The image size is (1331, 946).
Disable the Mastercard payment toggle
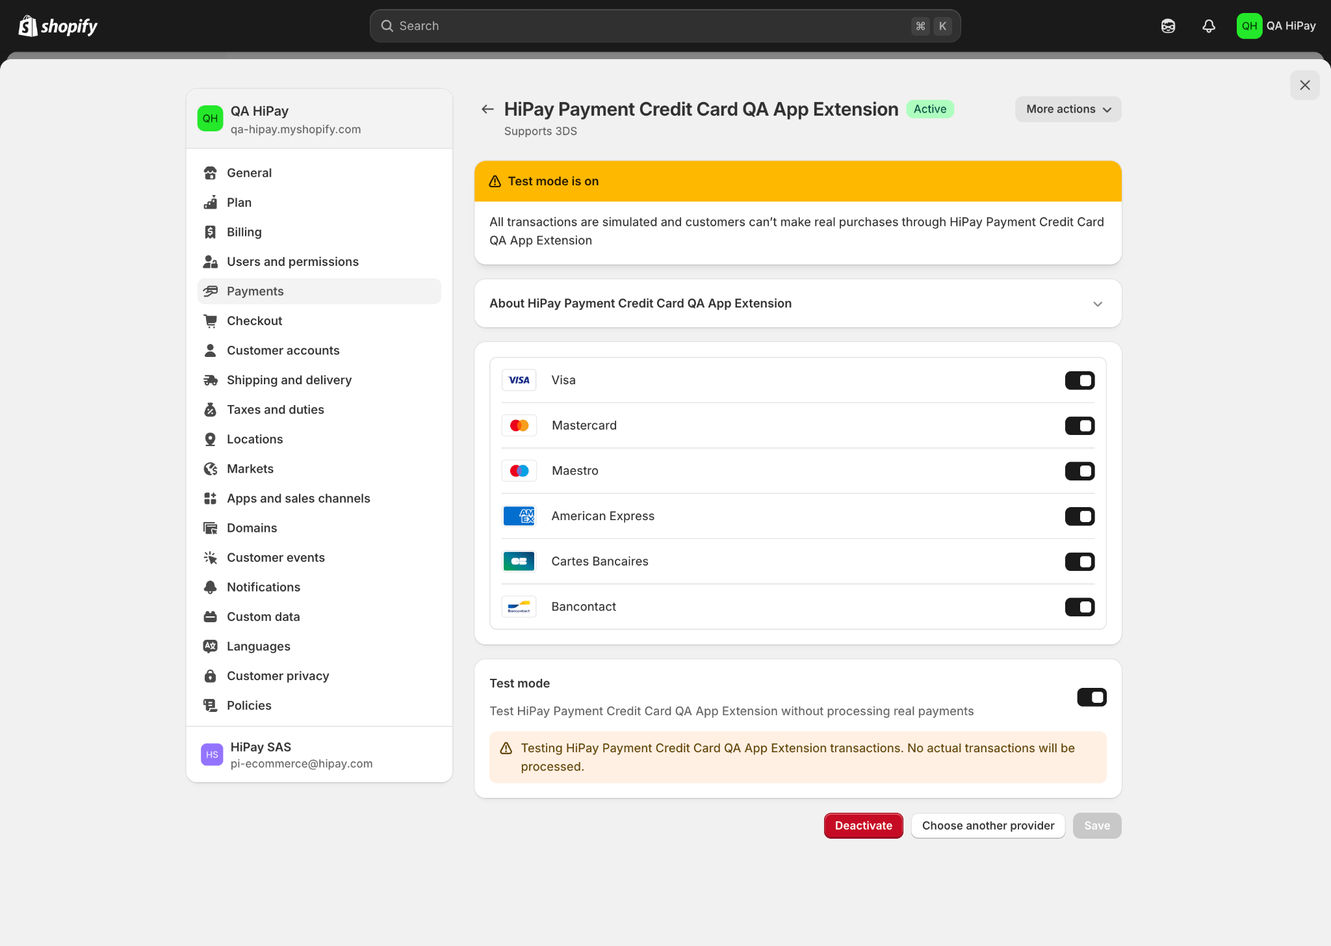1079,426
